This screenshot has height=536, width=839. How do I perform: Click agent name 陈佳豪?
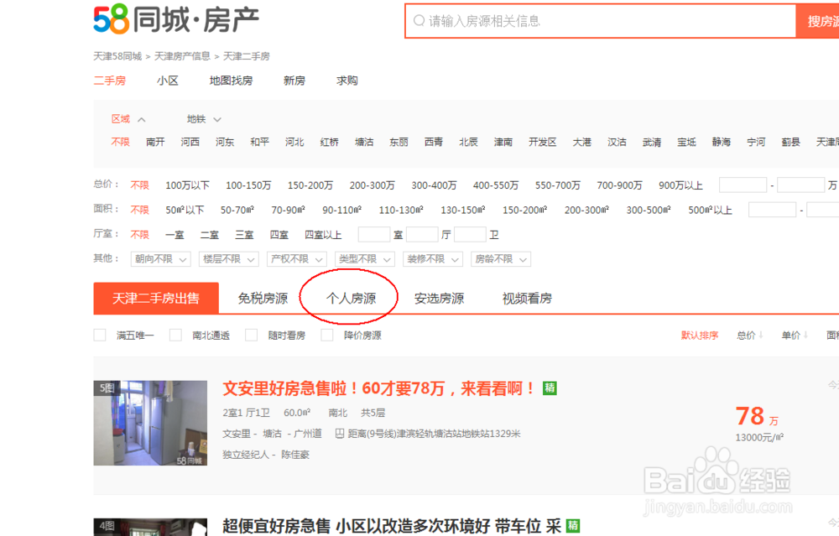pyautogui.click(x=295, y=455)
